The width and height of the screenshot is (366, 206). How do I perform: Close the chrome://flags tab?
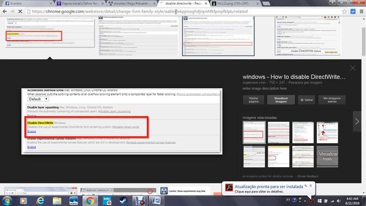point(154,3)
